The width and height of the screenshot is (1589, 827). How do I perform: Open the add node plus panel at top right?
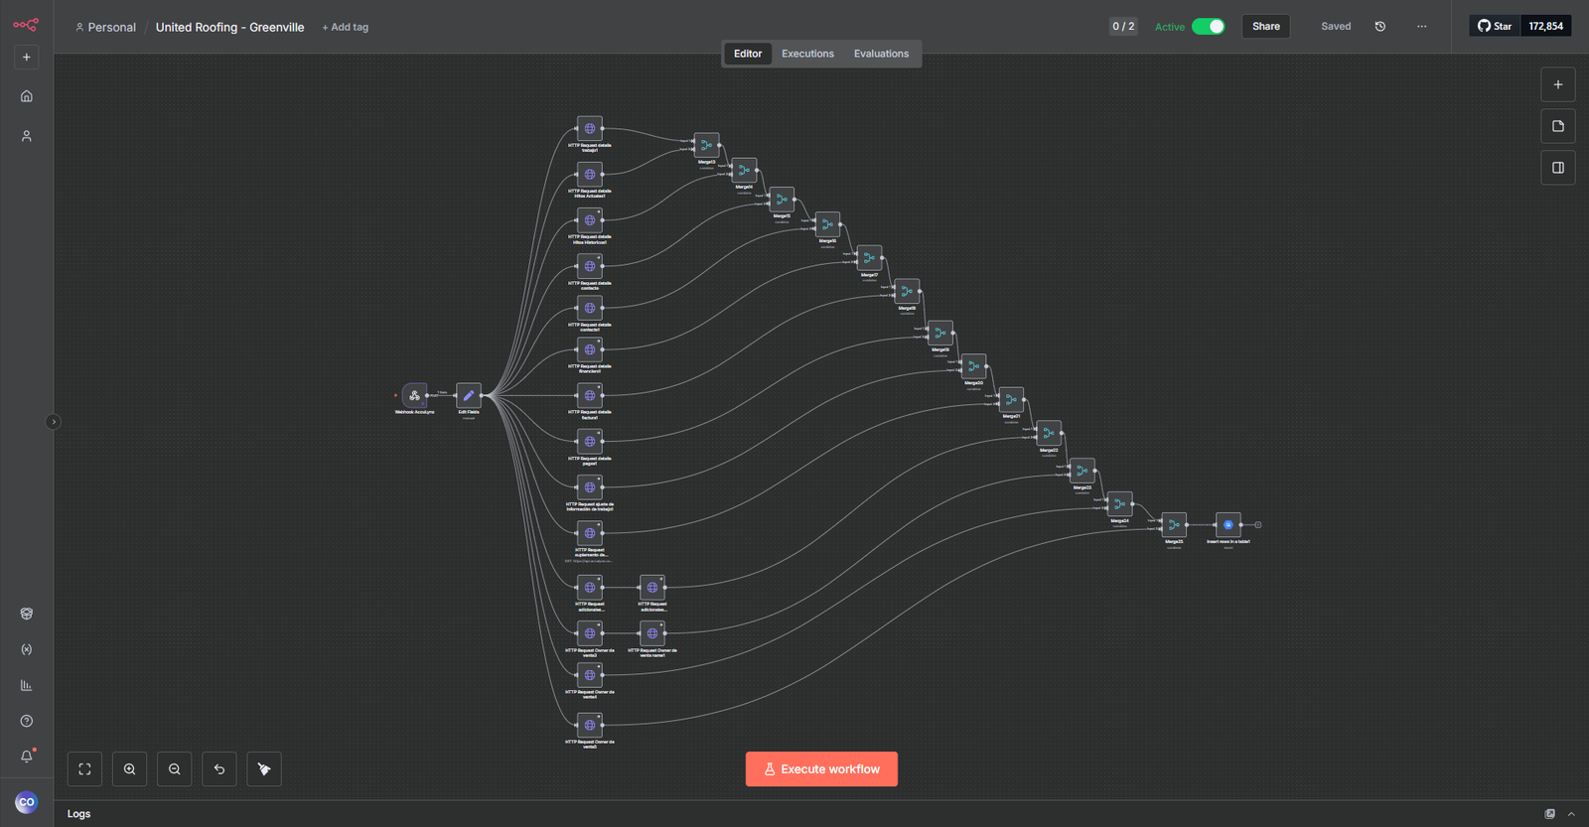(1557, 85)
